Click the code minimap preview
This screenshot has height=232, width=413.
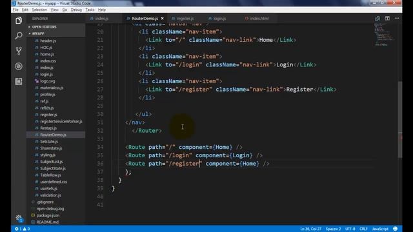[x=385, y=35]
